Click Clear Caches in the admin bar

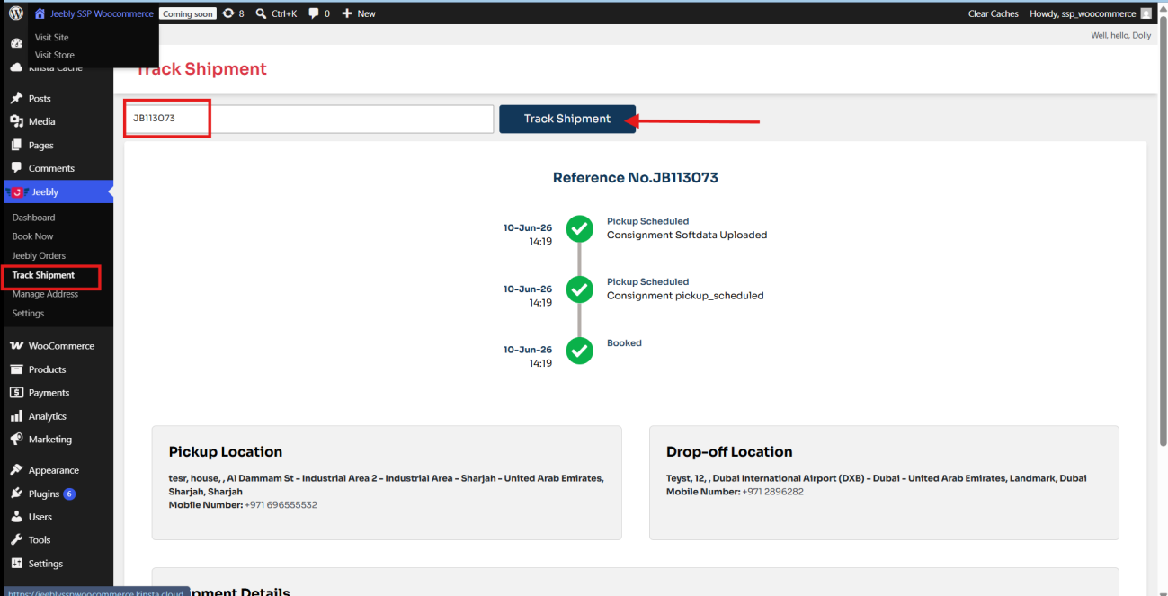[x=993, y=13]
